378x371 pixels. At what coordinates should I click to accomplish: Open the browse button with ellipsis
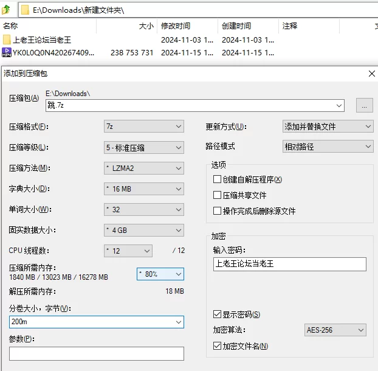[x=364, y=105]
